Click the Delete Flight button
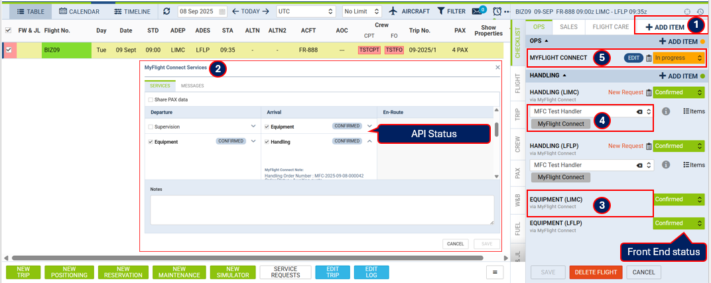This screenshot has width=711, height=283. [x=596, y=272]
